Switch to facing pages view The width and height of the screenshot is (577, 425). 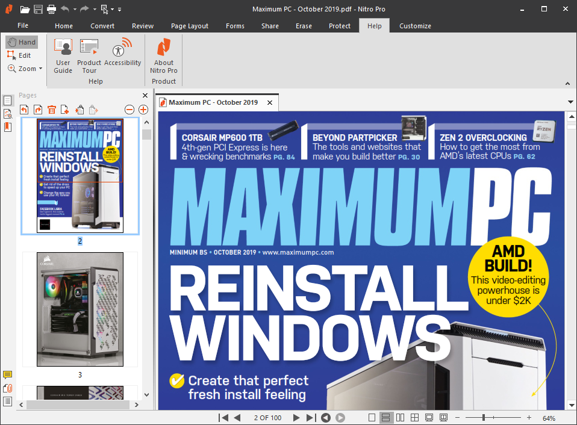click(x=401, y=418)
